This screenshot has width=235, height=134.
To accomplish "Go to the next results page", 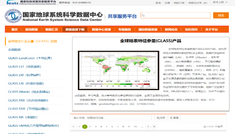I will (148, 127).
